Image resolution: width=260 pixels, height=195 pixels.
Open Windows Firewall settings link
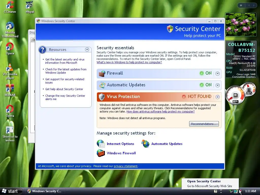[121, 153]
